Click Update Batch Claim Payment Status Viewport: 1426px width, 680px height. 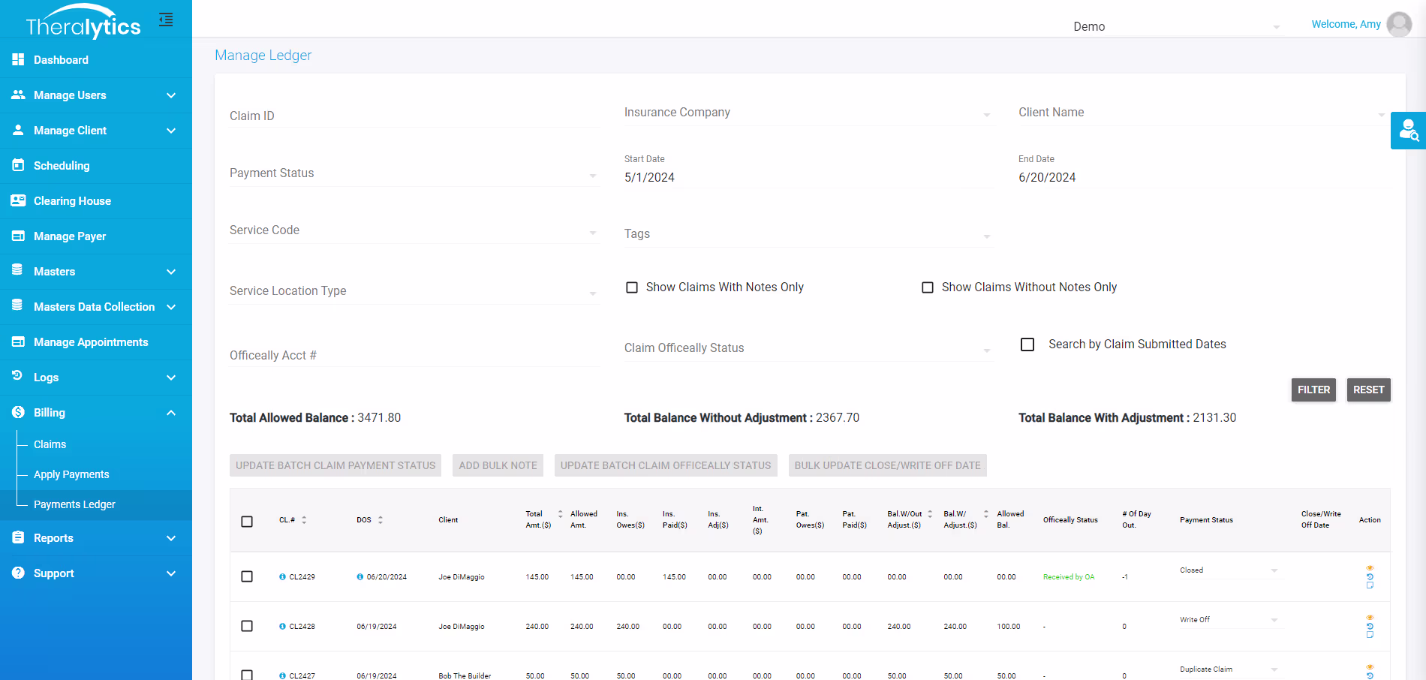[x=335, y=465]
